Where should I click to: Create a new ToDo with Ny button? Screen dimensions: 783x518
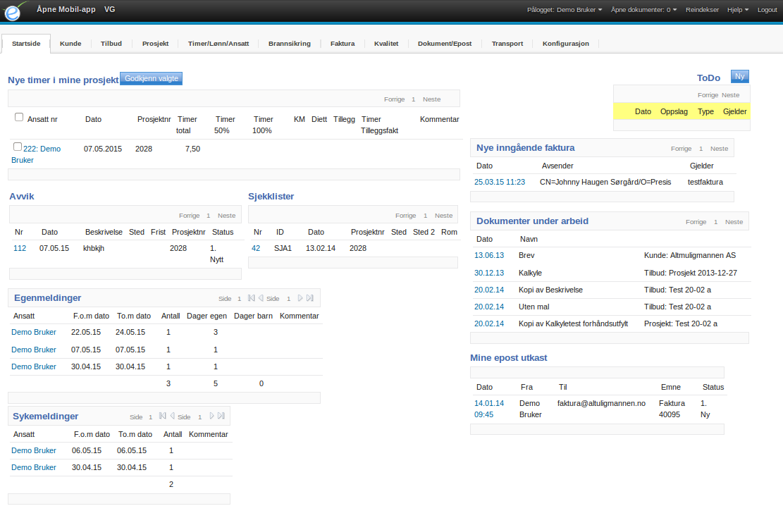(739, 76)
